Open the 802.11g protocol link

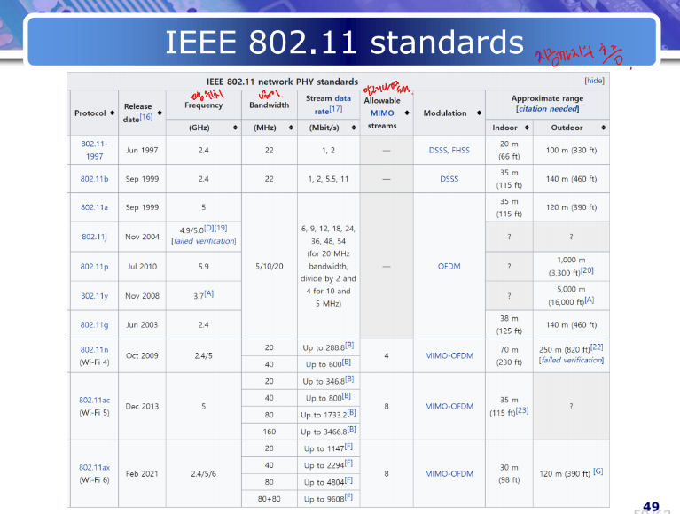(94, 324)
